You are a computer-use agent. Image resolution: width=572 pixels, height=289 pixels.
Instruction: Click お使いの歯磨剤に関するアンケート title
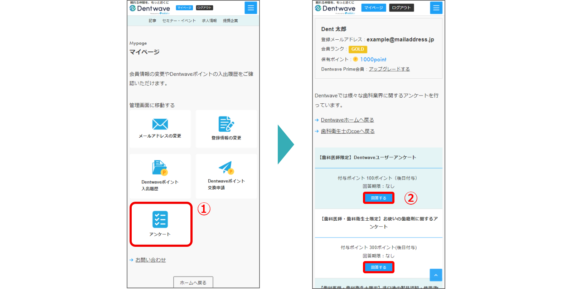tap(379, 222)
